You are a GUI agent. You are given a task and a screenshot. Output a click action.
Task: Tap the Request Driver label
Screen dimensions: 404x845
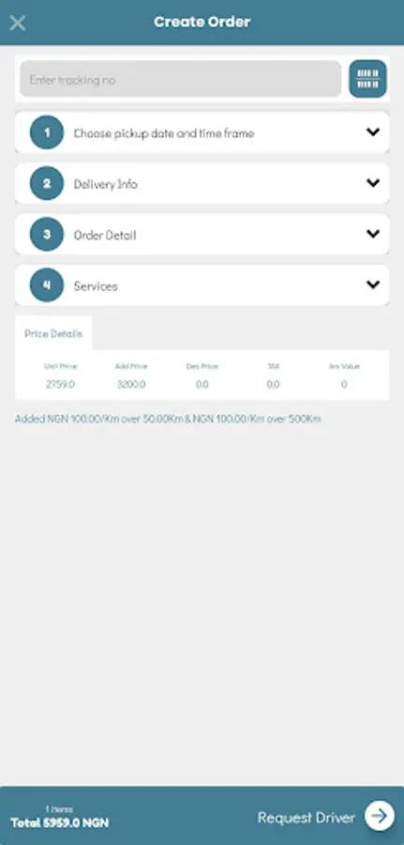pos(307,818)
